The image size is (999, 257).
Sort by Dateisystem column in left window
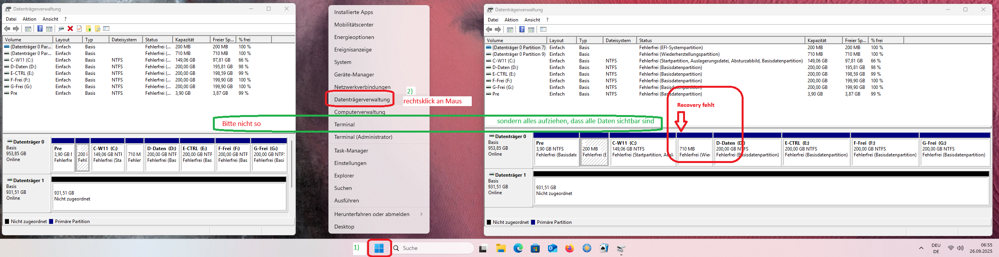coord(126,40)
